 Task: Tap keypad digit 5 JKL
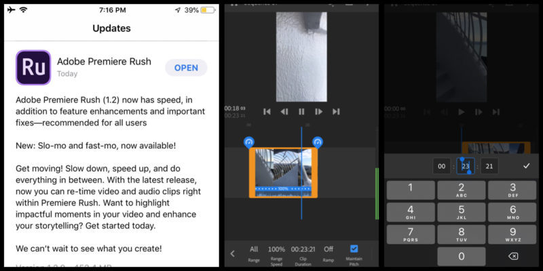point(462,212)
